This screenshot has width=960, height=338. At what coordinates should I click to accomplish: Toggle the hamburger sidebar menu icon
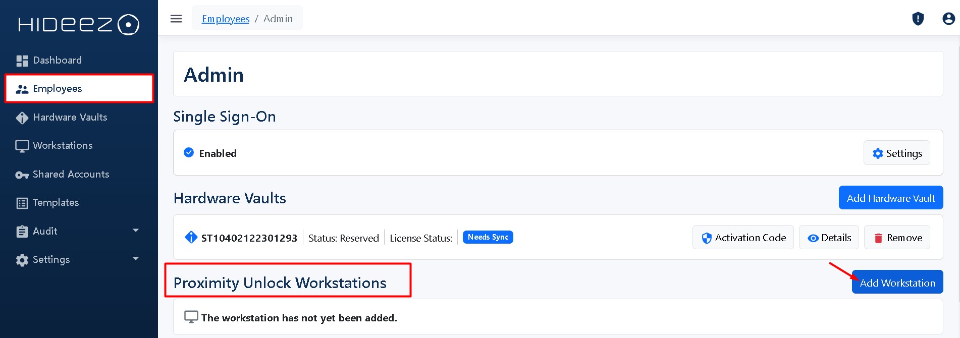pos(176,19)
